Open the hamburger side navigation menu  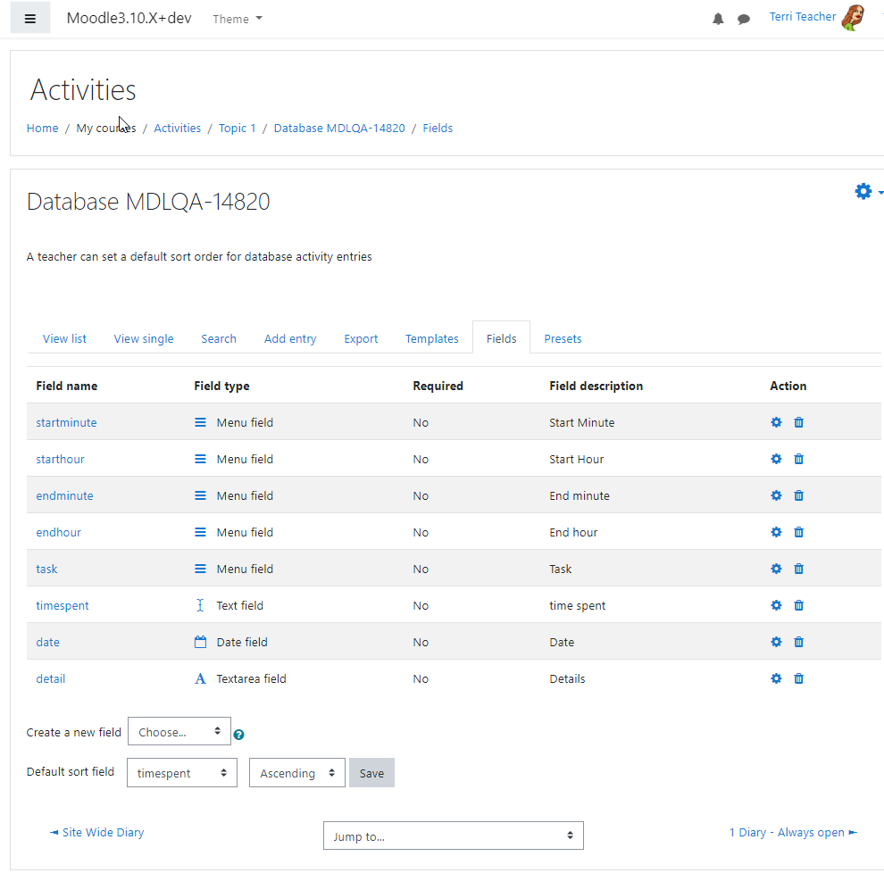(30, 19)
